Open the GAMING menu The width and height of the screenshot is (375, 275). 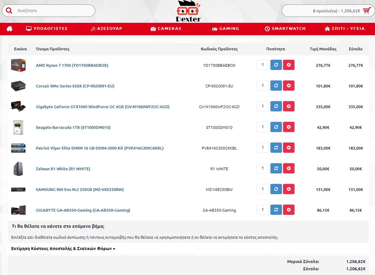click(x=225, y=29)
